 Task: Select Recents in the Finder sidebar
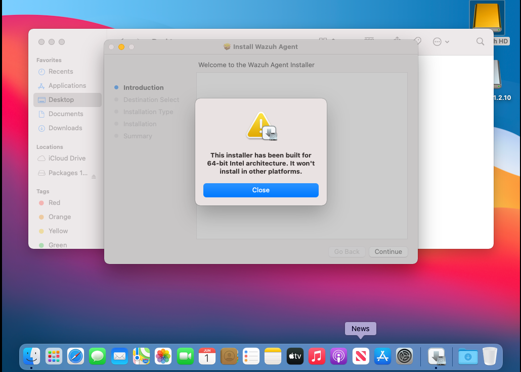(62, 71)
